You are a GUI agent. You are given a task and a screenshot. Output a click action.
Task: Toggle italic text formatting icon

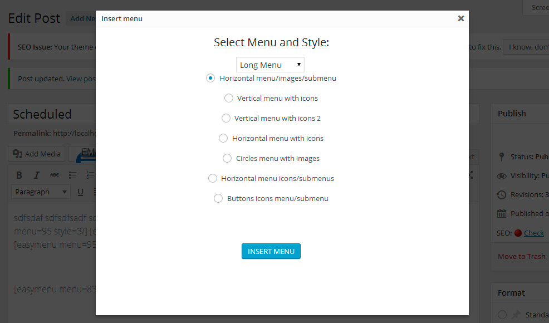pos(36,175)
